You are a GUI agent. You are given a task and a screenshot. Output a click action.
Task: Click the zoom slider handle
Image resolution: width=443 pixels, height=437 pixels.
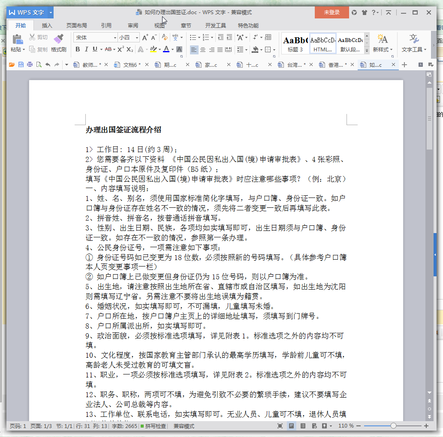(x=393, y=426)
